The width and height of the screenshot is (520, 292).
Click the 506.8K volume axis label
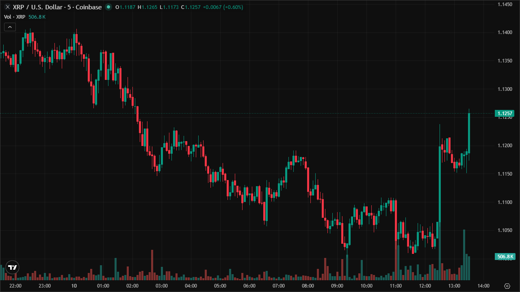[x=505, y=256]
